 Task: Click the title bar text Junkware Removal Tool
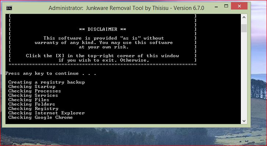(x=115, y=8)
